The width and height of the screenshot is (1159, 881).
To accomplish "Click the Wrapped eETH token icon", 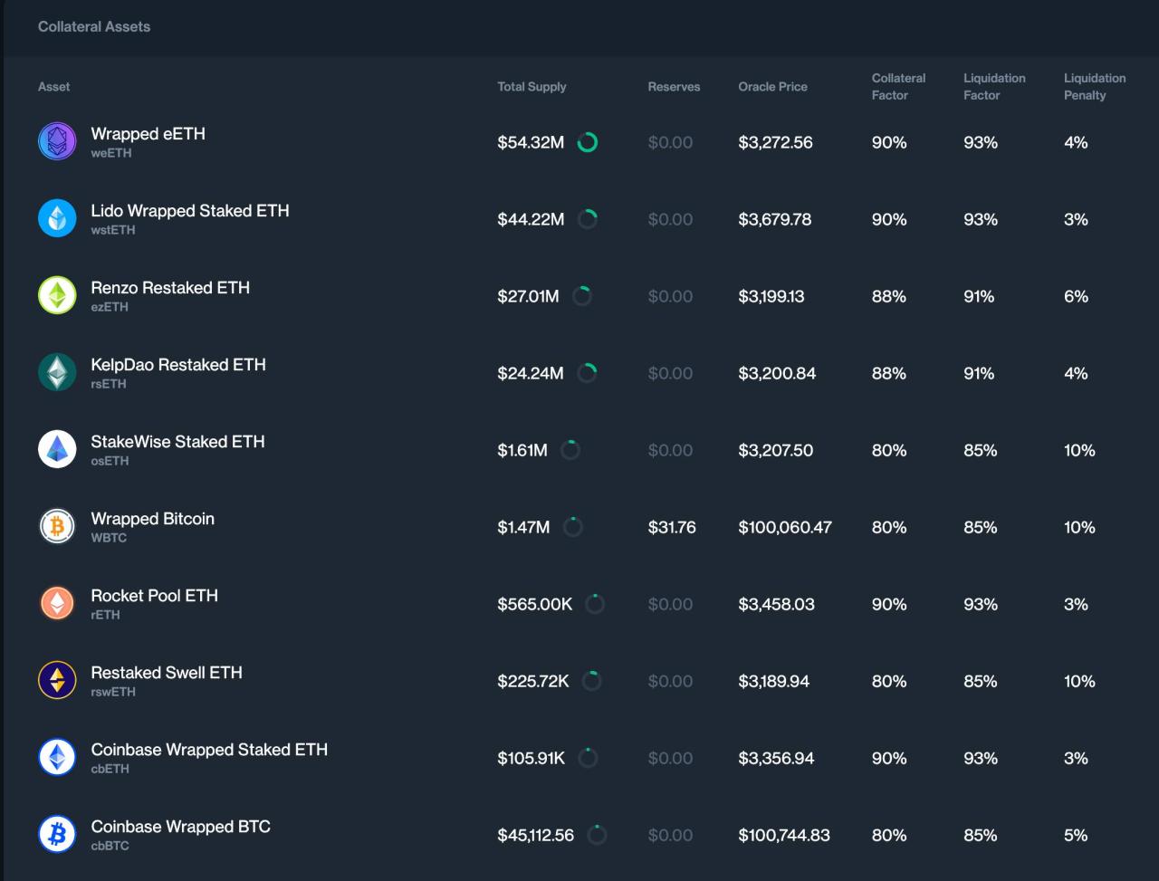I will [57, 142].
